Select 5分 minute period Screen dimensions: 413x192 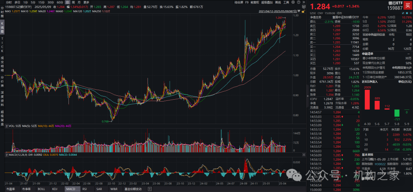click(x=33, y=2)
